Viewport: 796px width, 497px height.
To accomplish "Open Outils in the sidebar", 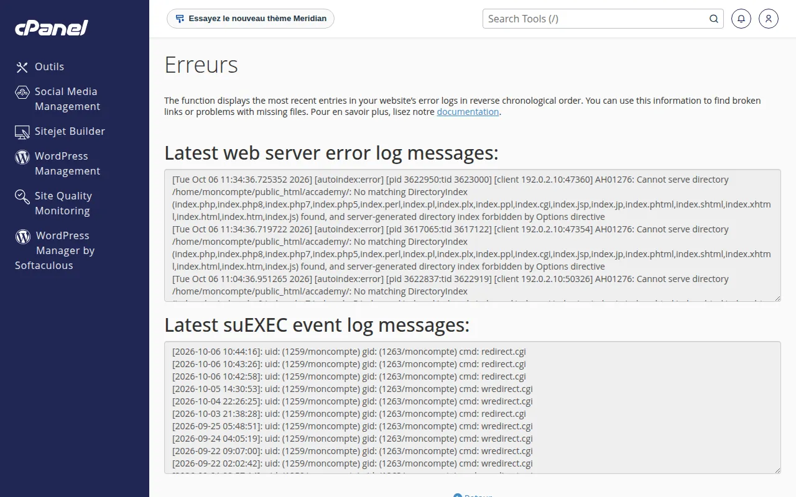I will pos(49,67).
